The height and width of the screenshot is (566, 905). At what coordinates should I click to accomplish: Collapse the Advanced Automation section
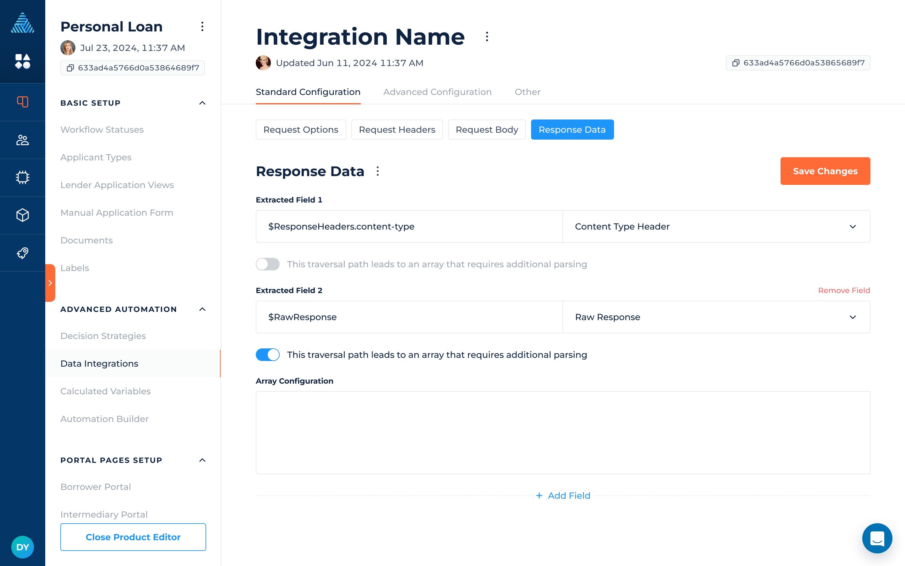coord(202,309)
